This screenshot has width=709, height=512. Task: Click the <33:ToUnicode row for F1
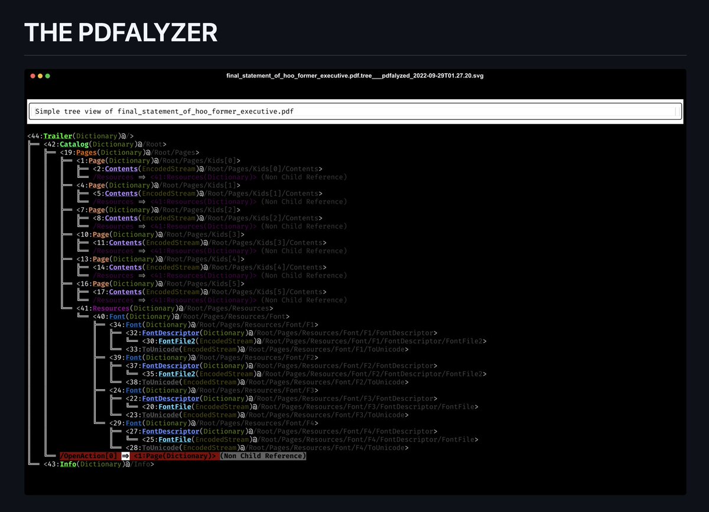tap(267, 350)
